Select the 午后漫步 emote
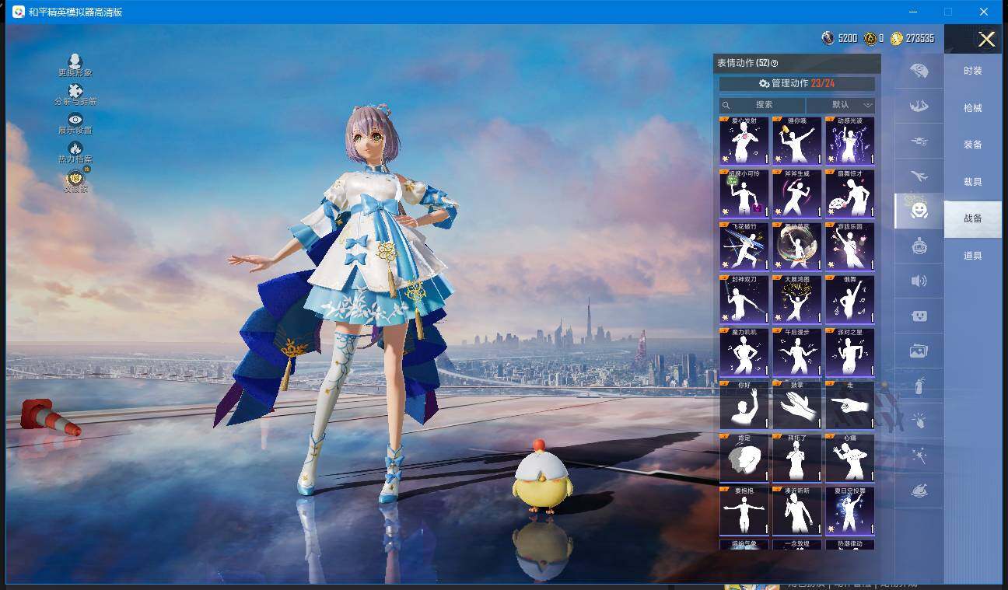Screen dimensions: 1008x590 (x=797, y=352)
